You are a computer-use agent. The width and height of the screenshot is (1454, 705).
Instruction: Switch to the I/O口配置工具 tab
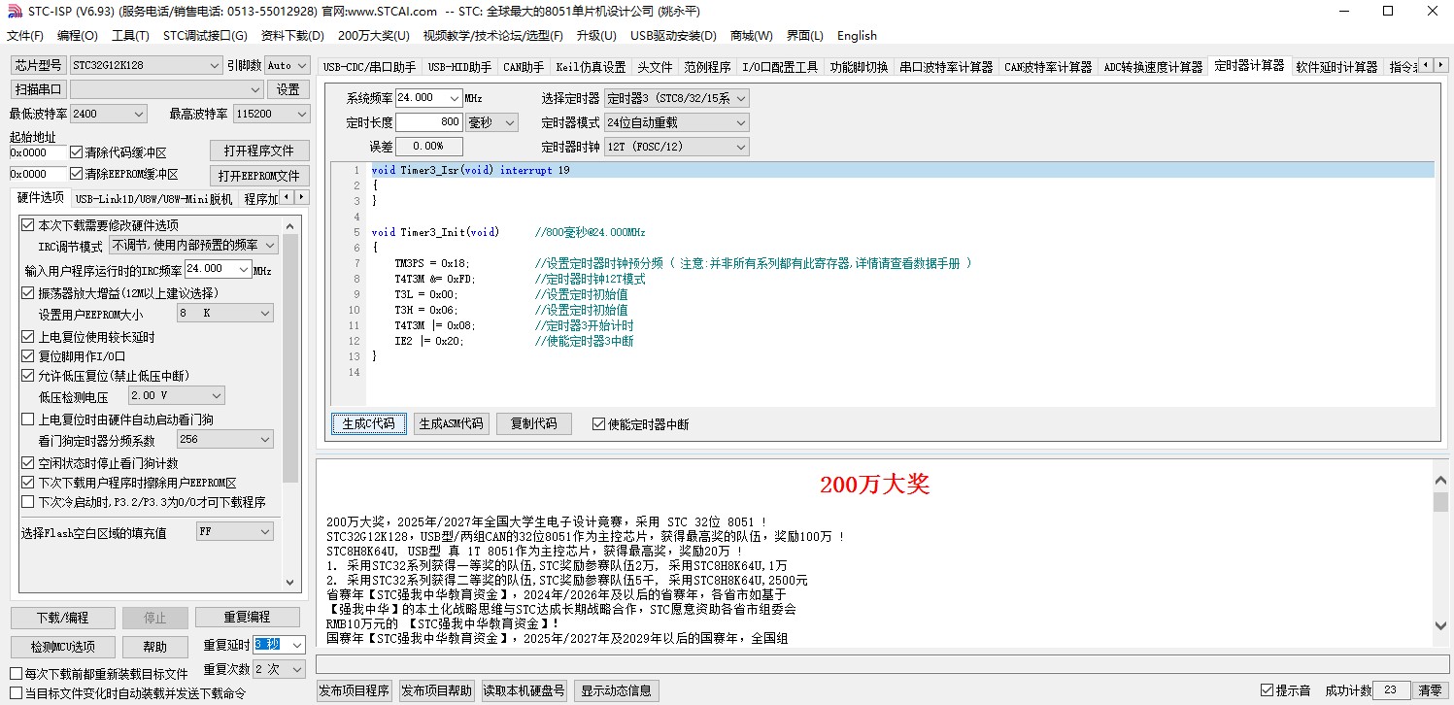pyautogui.click(x=780, y=67)
